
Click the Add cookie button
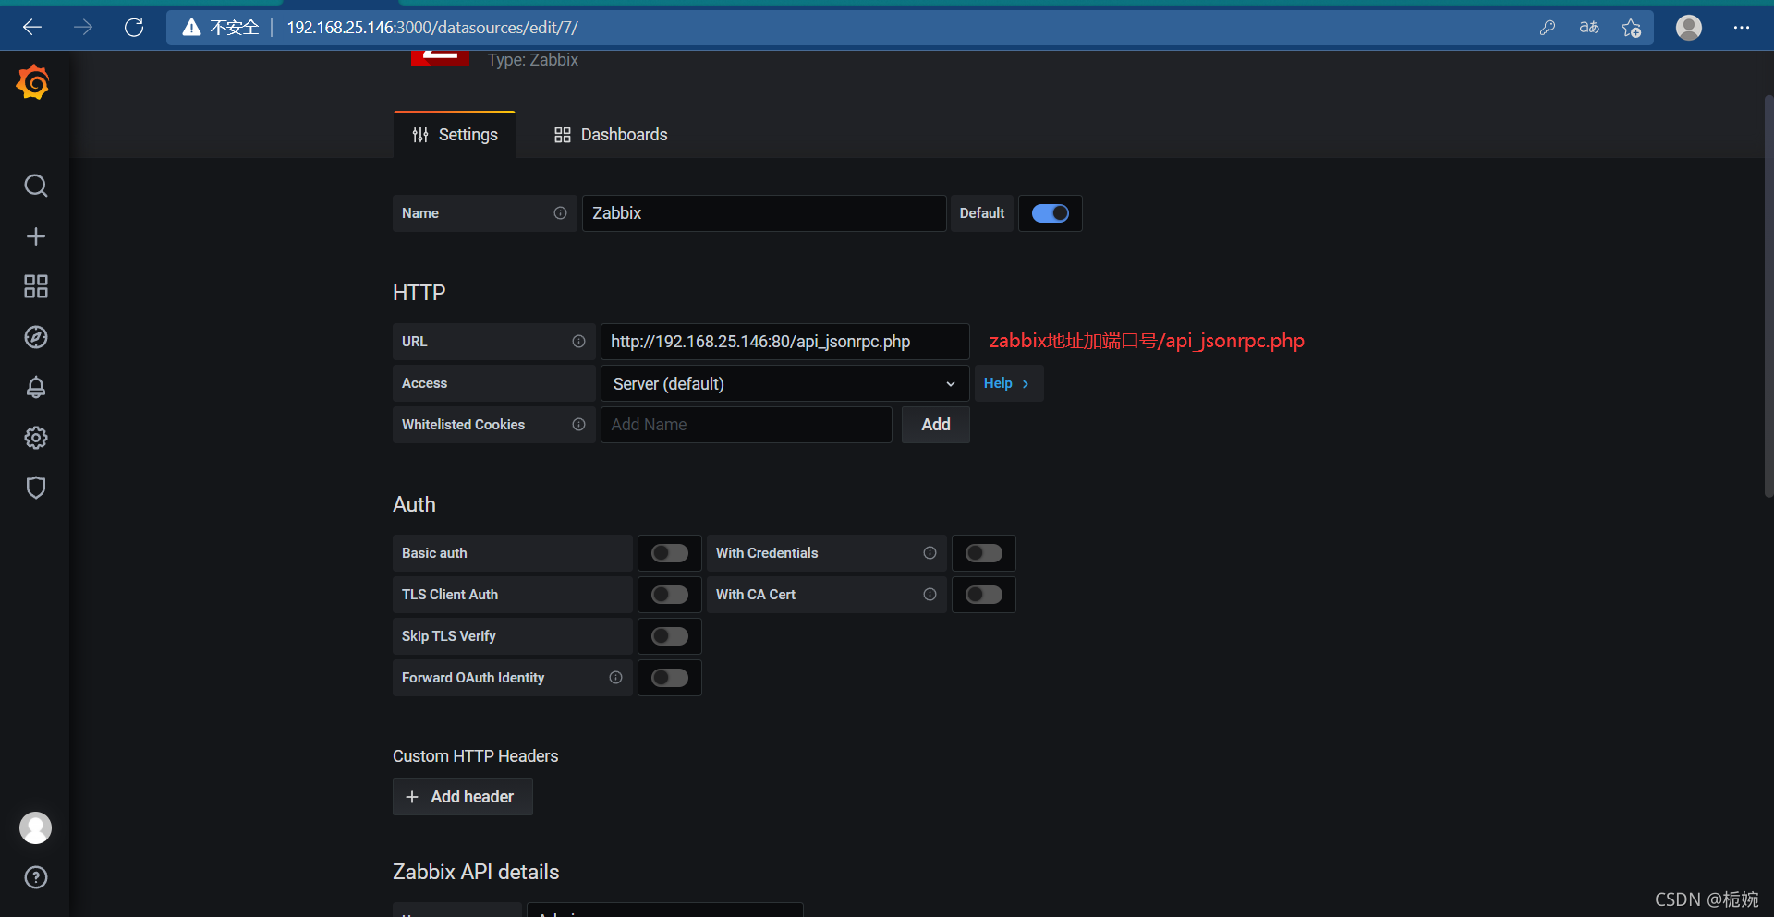point(936,425)
